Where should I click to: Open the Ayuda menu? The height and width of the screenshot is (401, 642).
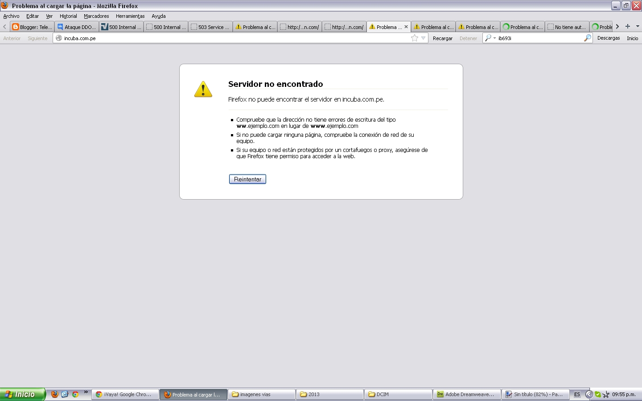pos(159,16)
